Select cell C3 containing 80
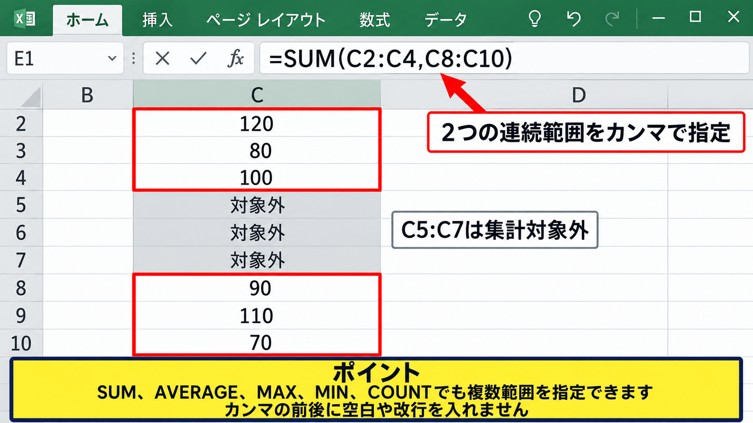753x423 pixels. coord(257,150)
